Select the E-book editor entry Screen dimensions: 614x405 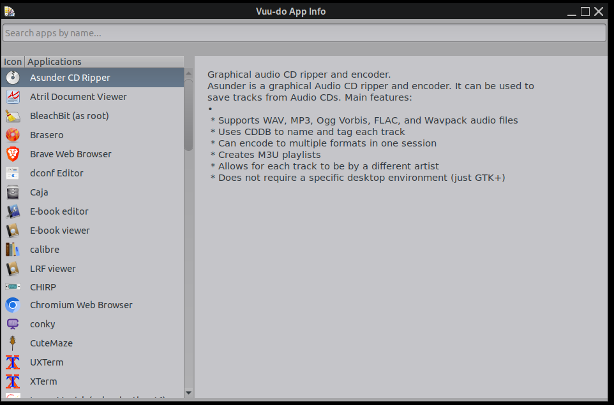pyautogui.click(x=93, y=211)
